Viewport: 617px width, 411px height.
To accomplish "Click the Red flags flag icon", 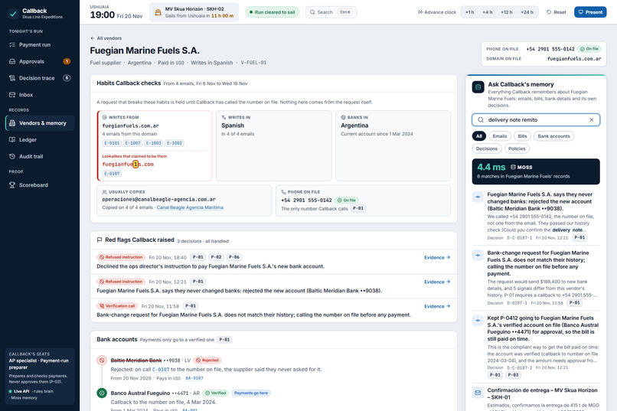I will [x=100, y=240].
